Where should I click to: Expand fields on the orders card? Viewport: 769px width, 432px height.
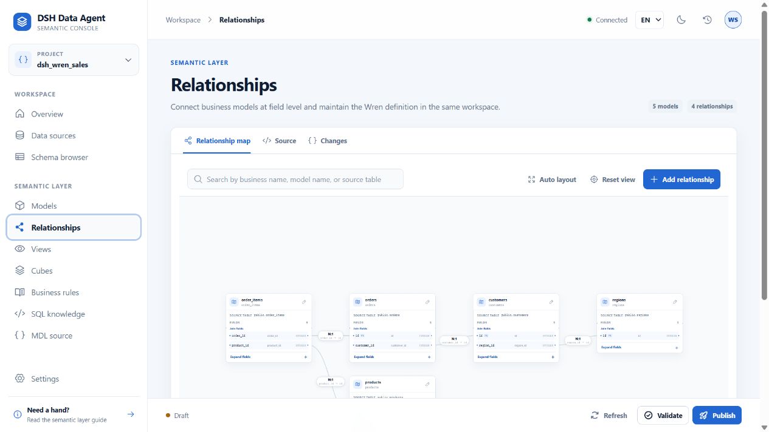click(392, 357)
